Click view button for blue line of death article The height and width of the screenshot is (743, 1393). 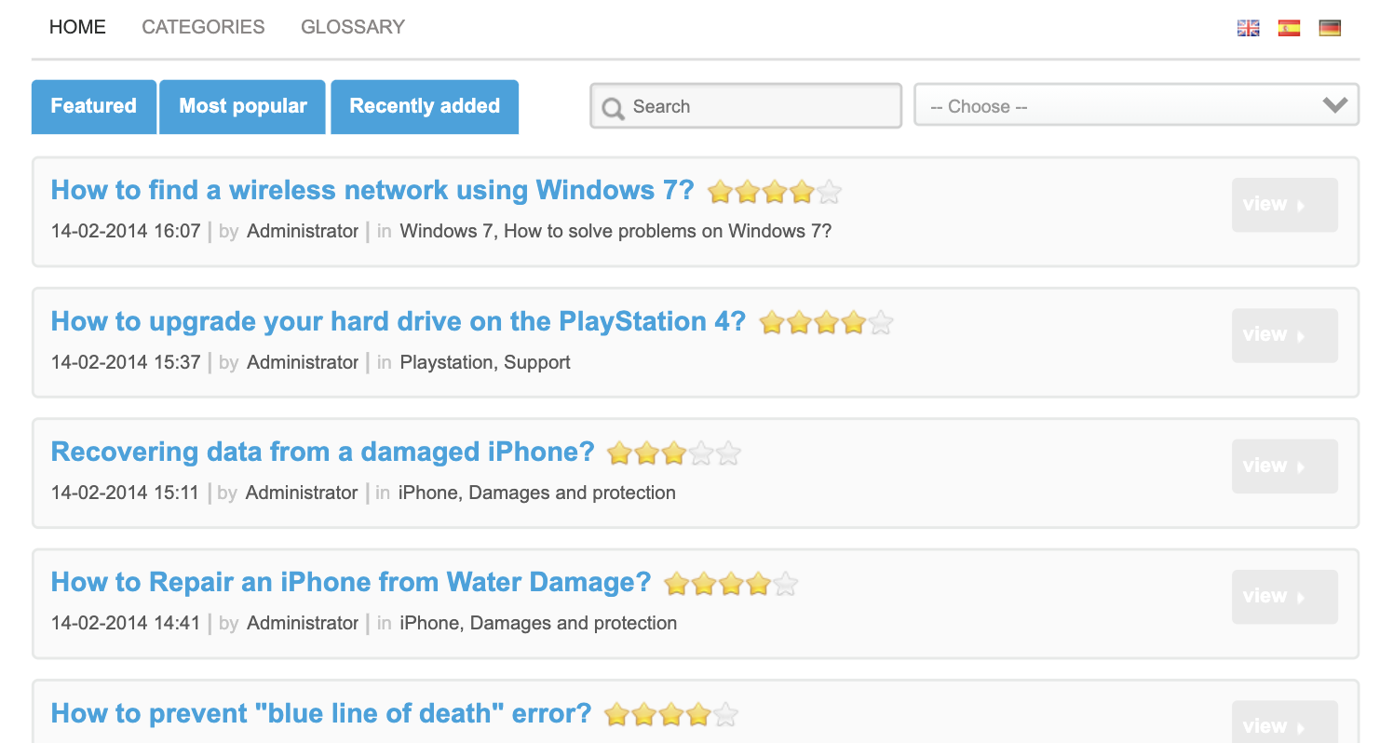(1285, 723)
